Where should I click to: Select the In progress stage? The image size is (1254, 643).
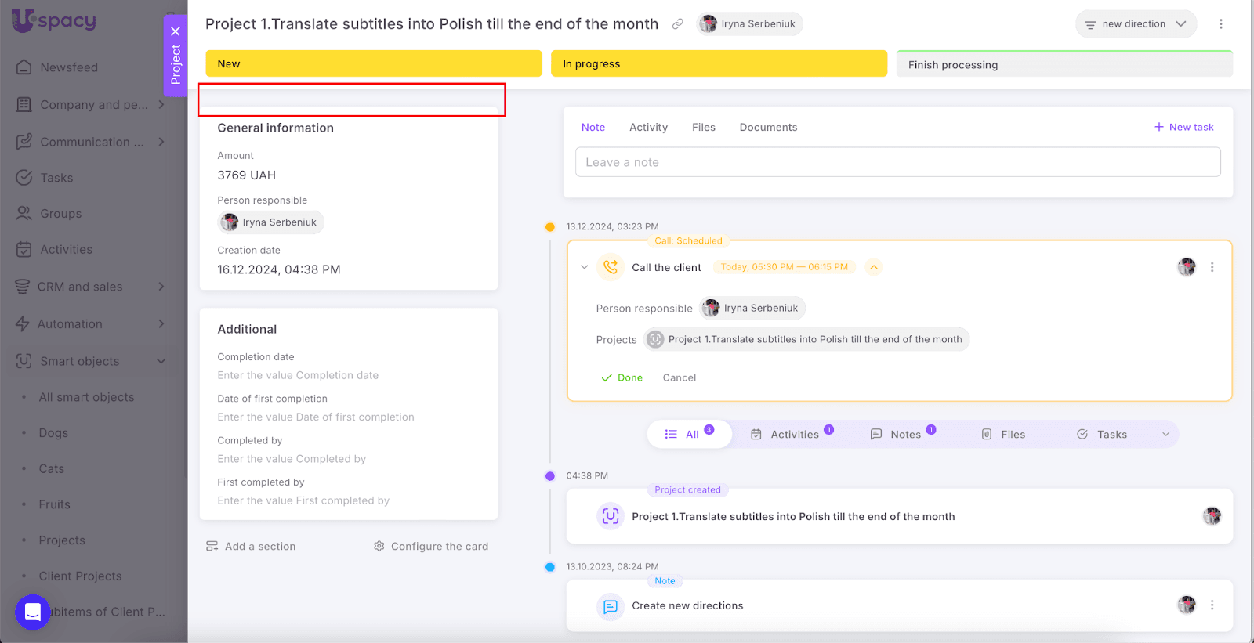pyautogui.click(x=719, y=64)
